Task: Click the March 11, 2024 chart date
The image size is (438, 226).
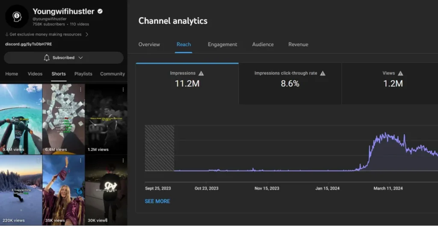Action: click(388, 188)
